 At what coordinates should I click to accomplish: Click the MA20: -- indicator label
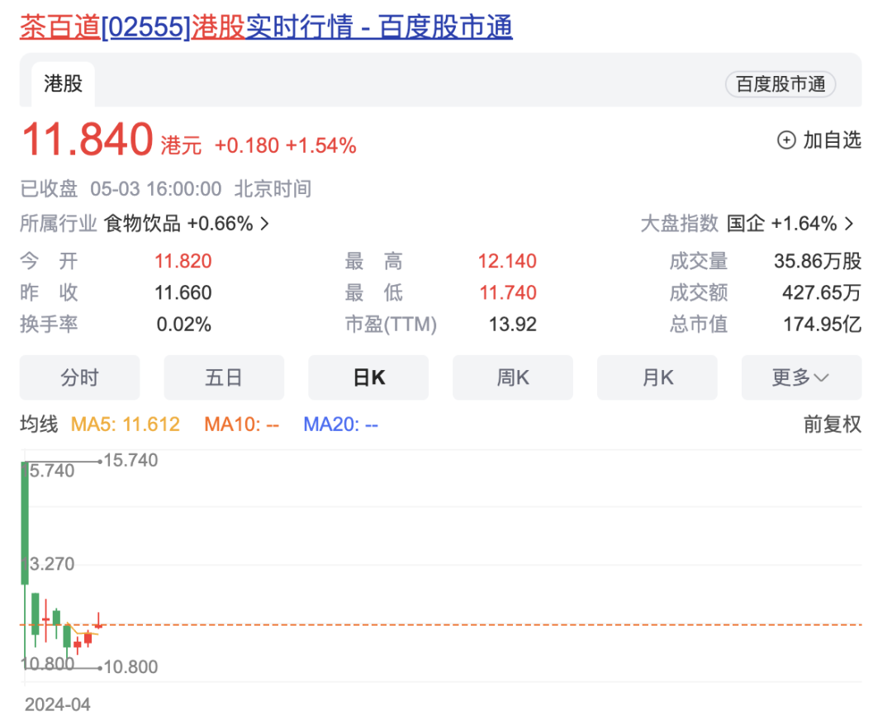[341, 424]
